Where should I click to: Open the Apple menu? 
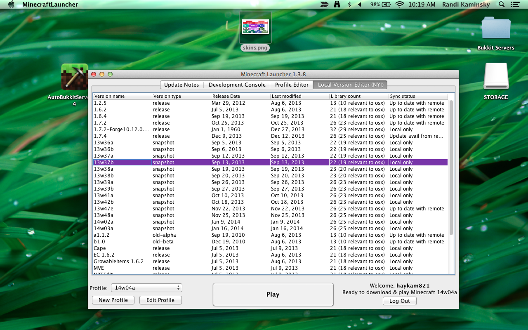11,5
